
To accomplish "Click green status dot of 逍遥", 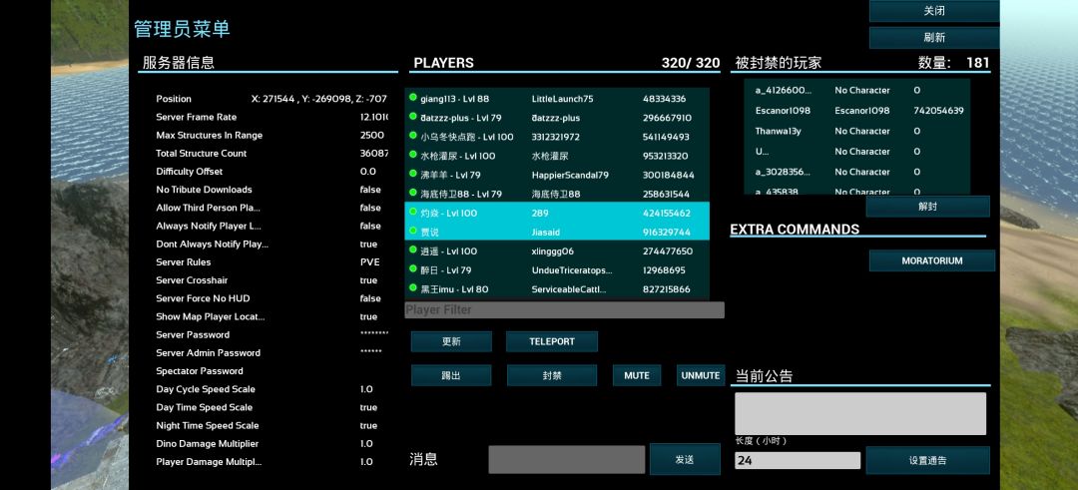I will pos(413,250).
